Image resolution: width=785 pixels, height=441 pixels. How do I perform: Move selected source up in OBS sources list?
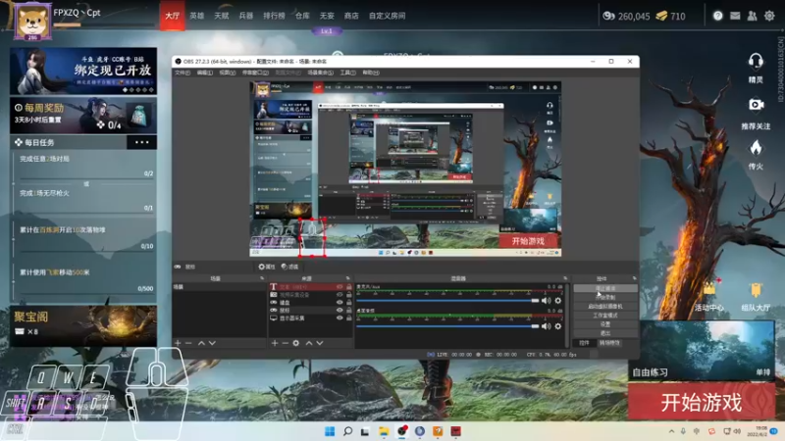pyautogui.click(x=309, y=343)
